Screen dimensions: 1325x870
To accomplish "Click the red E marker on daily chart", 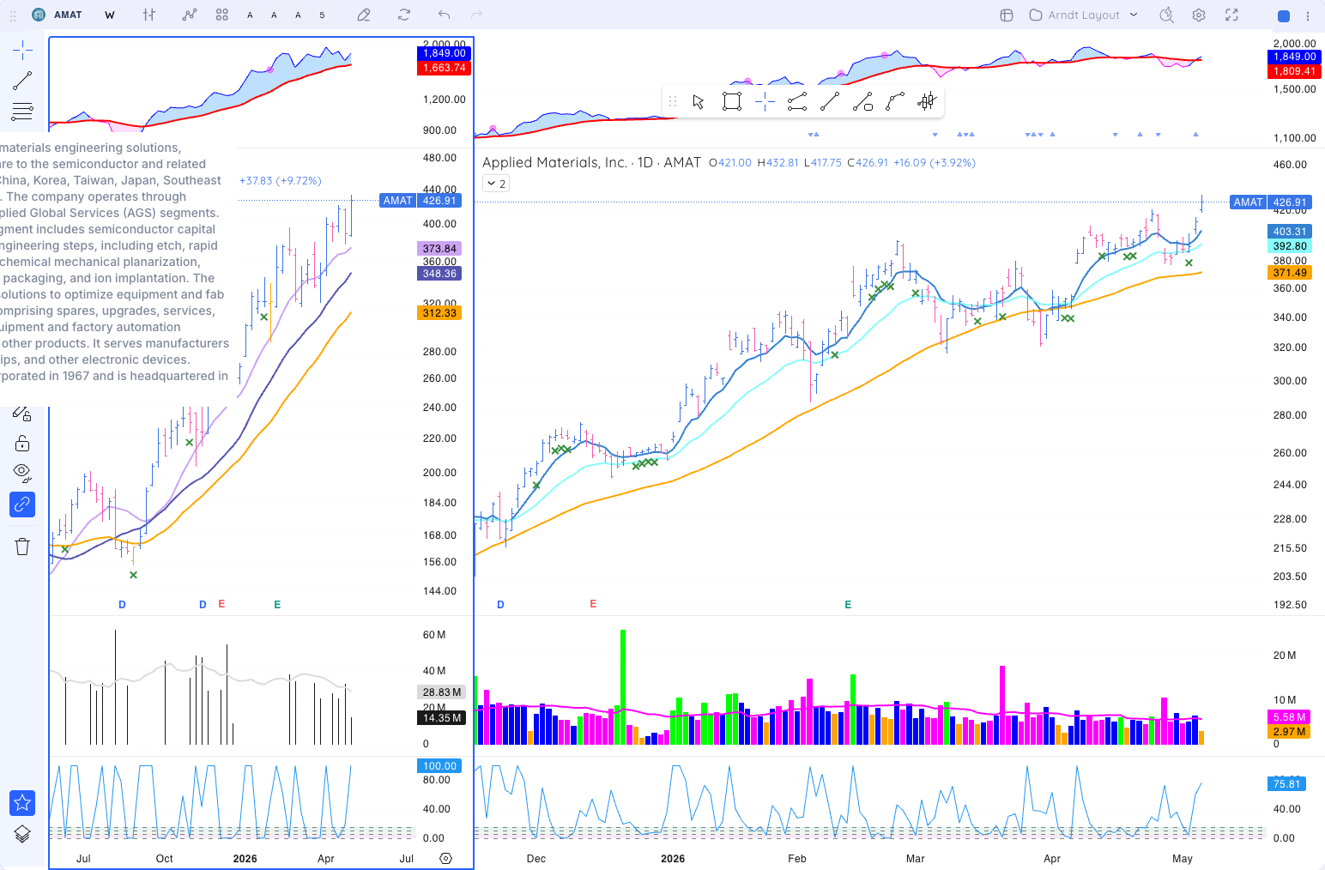I will [x=593, y=604].
